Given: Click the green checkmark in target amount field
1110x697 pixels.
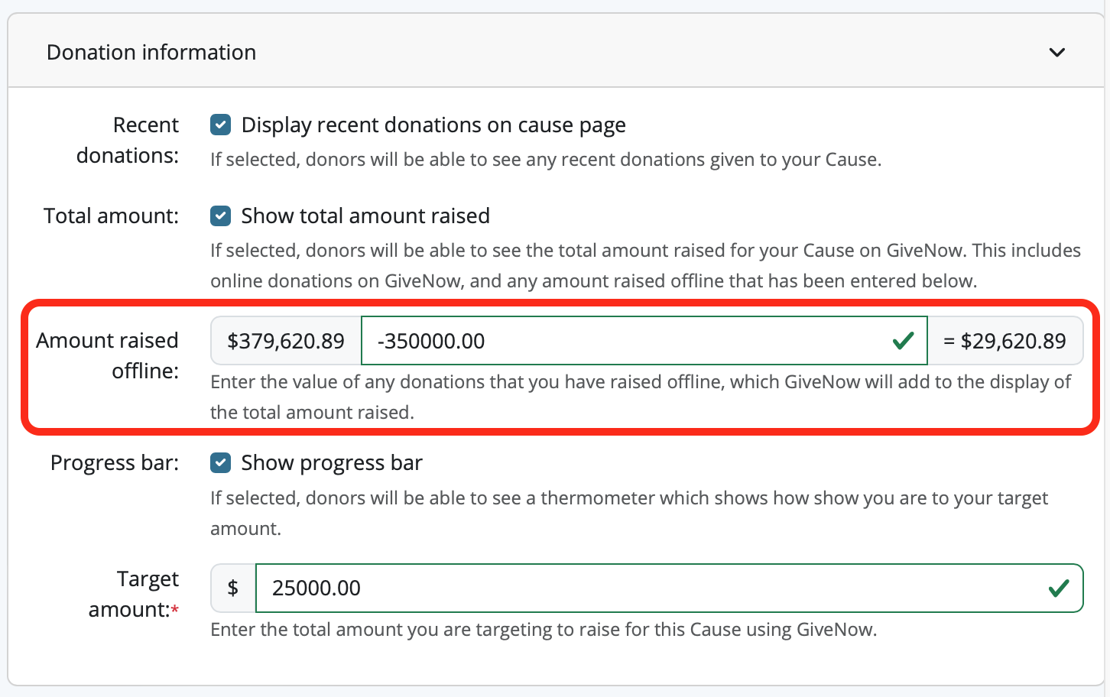Looking at the screenshot, I should click(1058, 588).
